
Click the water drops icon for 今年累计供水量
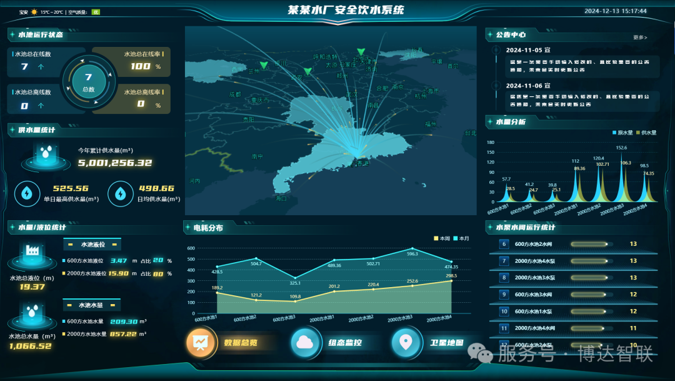[x=47, y=154]
